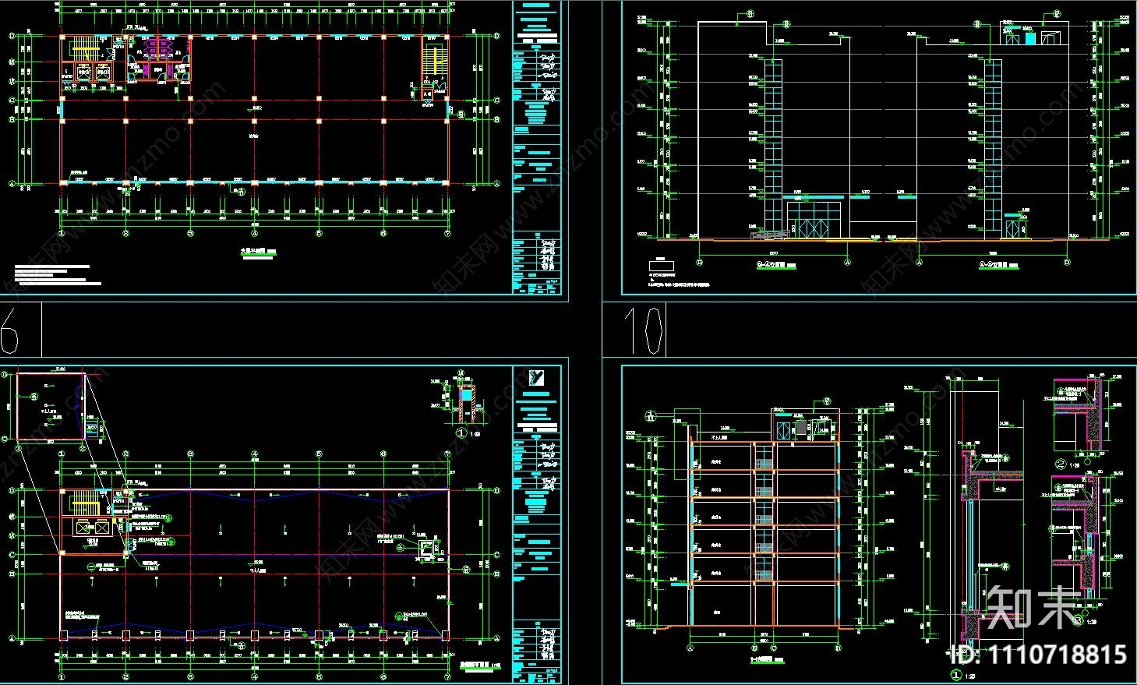Click the ID: 1110718815 text

[x=1039, y=654]
